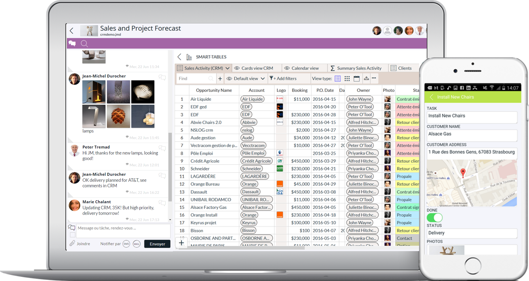
Task: Switch to grid view type
Action: point(347,79)
